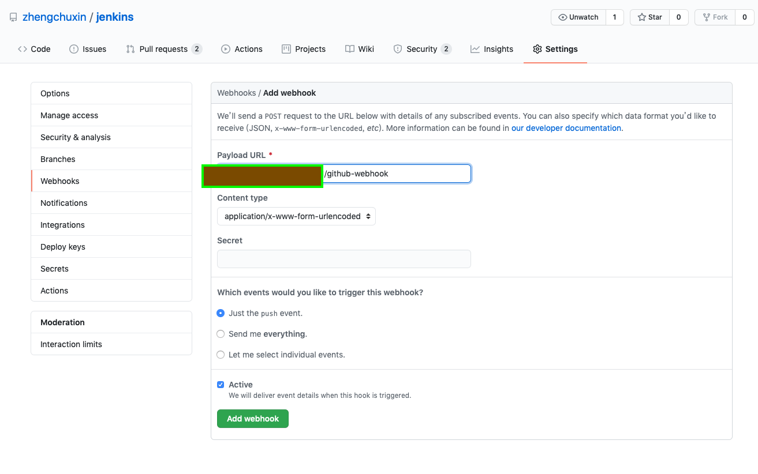Uncheck the Active checkbox
Image resolution: width=758 pixels, height=474 pixels.
pyautogui.click(x=221, y=385)
